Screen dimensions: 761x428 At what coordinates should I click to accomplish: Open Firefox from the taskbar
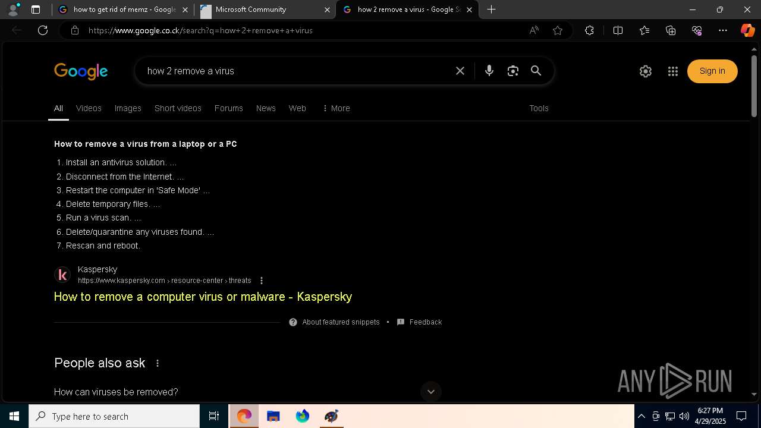[x=303, y=416]
